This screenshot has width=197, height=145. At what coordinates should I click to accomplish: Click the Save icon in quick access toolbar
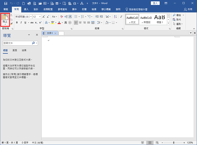click(6, 3)
